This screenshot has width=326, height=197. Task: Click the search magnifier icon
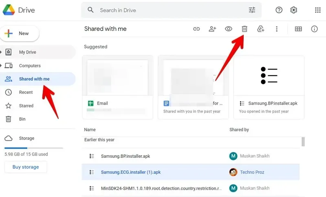90,10
